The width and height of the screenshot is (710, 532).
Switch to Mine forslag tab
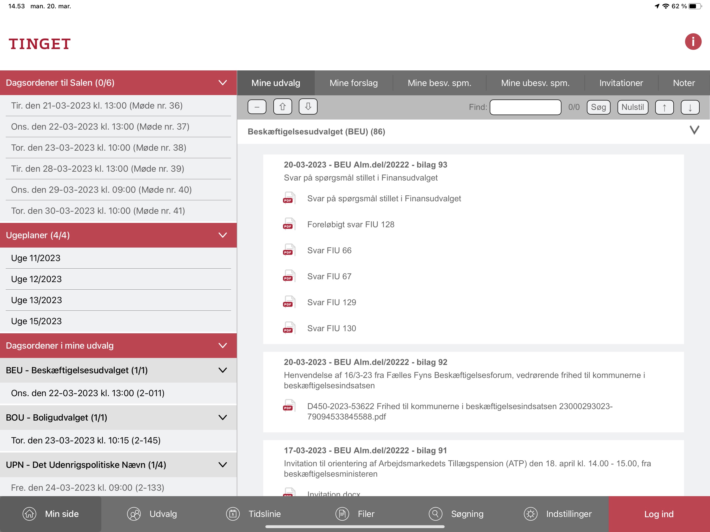coord(353,83)
